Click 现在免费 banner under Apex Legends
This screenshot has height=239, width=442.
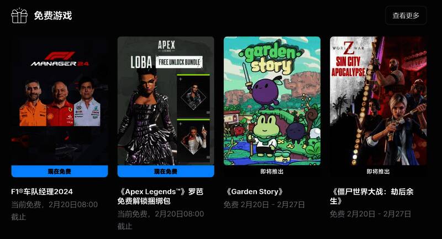pos(166,172)
